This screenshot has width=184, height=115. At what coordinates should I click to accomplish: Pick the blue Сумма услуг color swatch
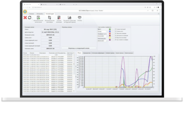click(110, 31)
